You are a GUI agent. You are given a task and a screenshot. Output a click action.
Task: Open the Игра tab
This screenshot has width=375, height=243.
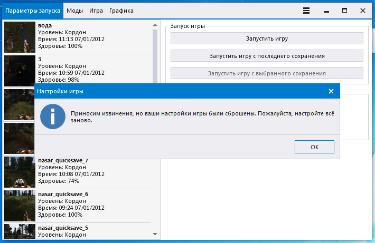pos(96,11)
